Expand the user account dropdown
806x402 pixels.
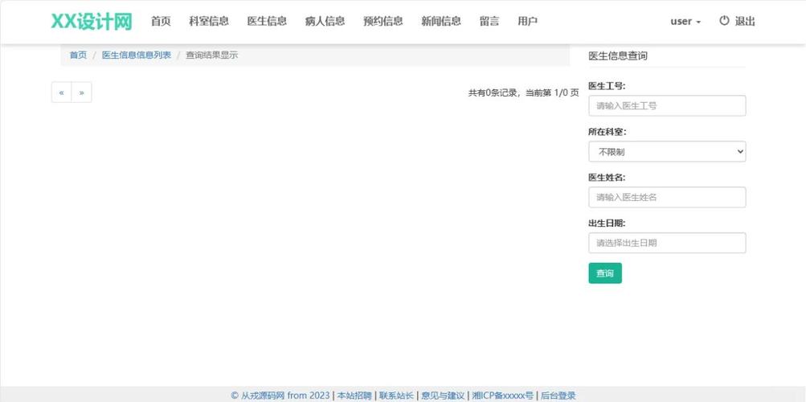(685, 22)
